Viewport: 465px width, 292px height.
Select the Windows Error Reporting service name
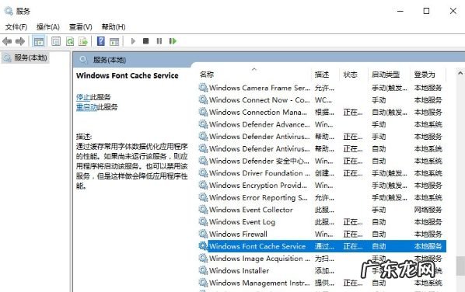pyautogui.click(x=258, y=197)
